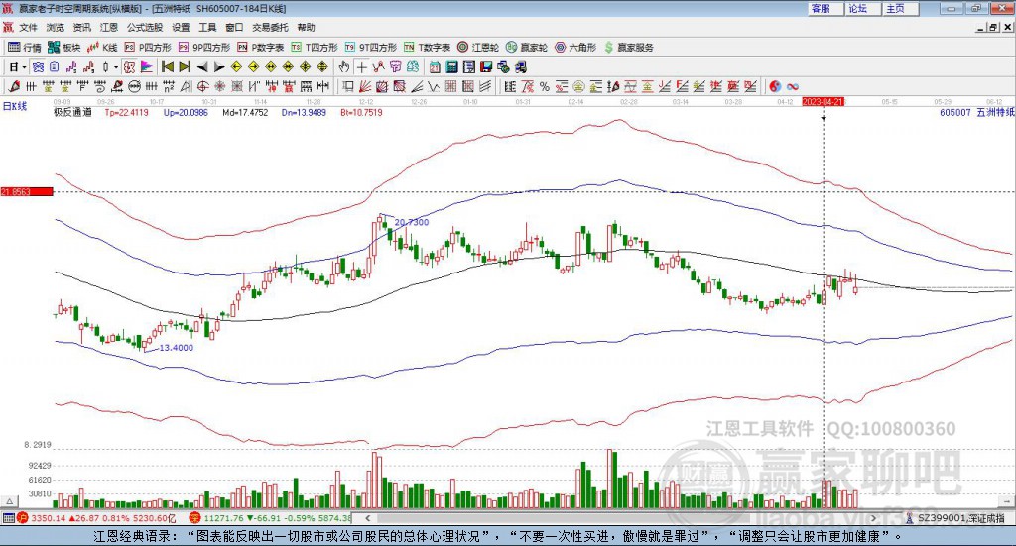This screenshot has height=546, width=1016.
Task: Open the 江恩轮 Gann wheel tool
Action: (x=478, y=48)
